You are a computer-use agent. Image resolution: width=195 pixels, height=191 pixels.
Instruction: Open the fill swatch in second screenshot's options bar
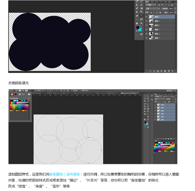(x=20, y=91)
